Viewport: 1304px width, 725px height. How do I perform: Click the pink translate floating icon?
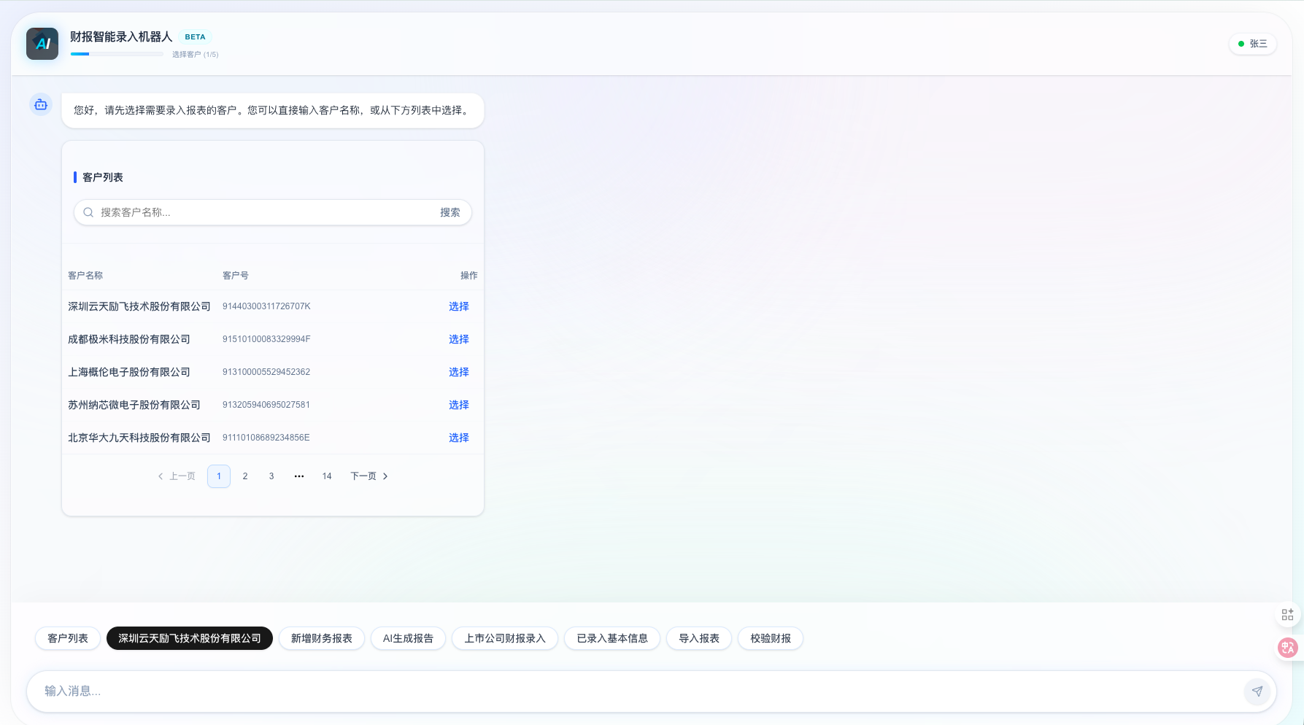pos(1287,647)
